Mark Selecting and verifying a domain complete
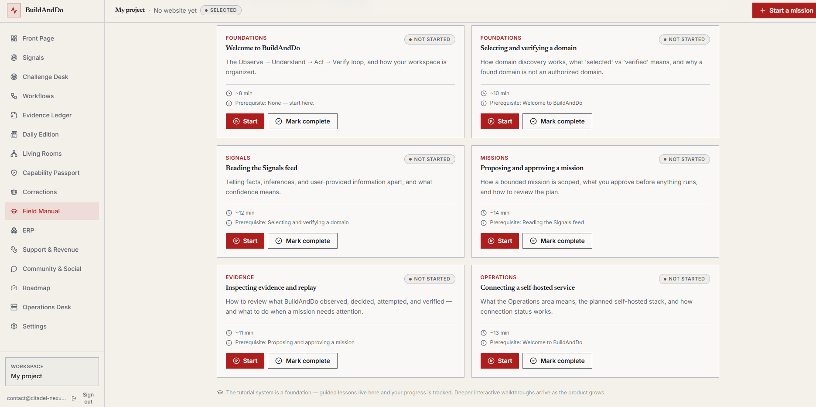Viewport: 816px width, 407px height. tap(557, 121)
